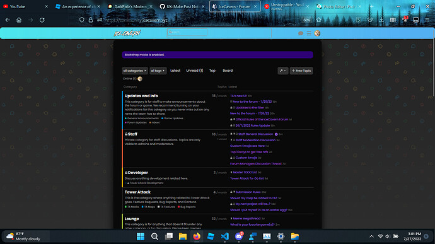Switch to the YouTube browser tab
Image resolution: width=435 pixels, height=244 pixels.
[x=25, y=6]
